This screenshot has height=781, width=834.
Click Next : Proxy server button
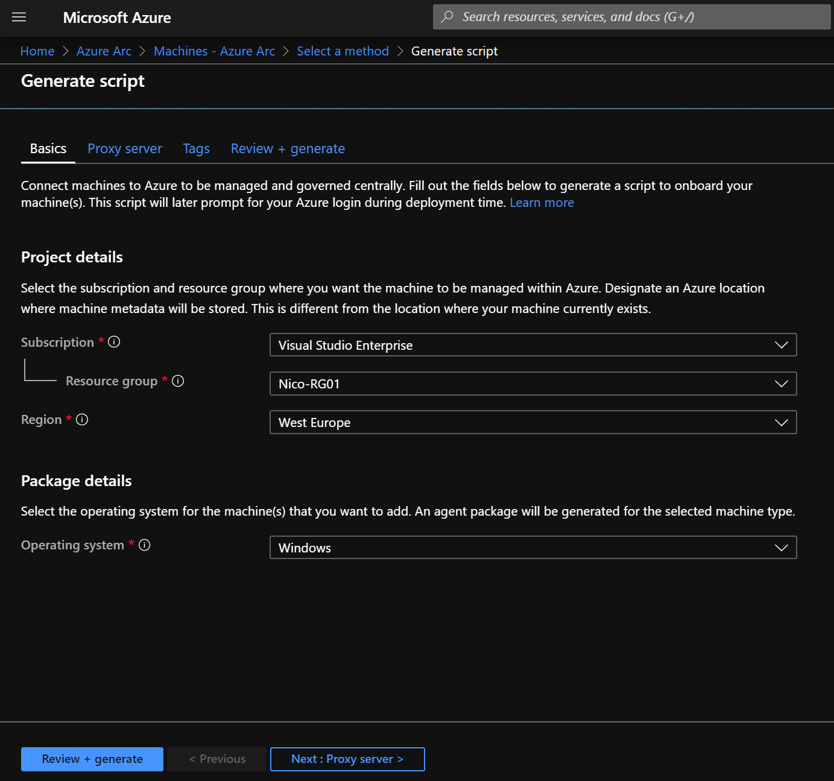(x=347, y=759)
